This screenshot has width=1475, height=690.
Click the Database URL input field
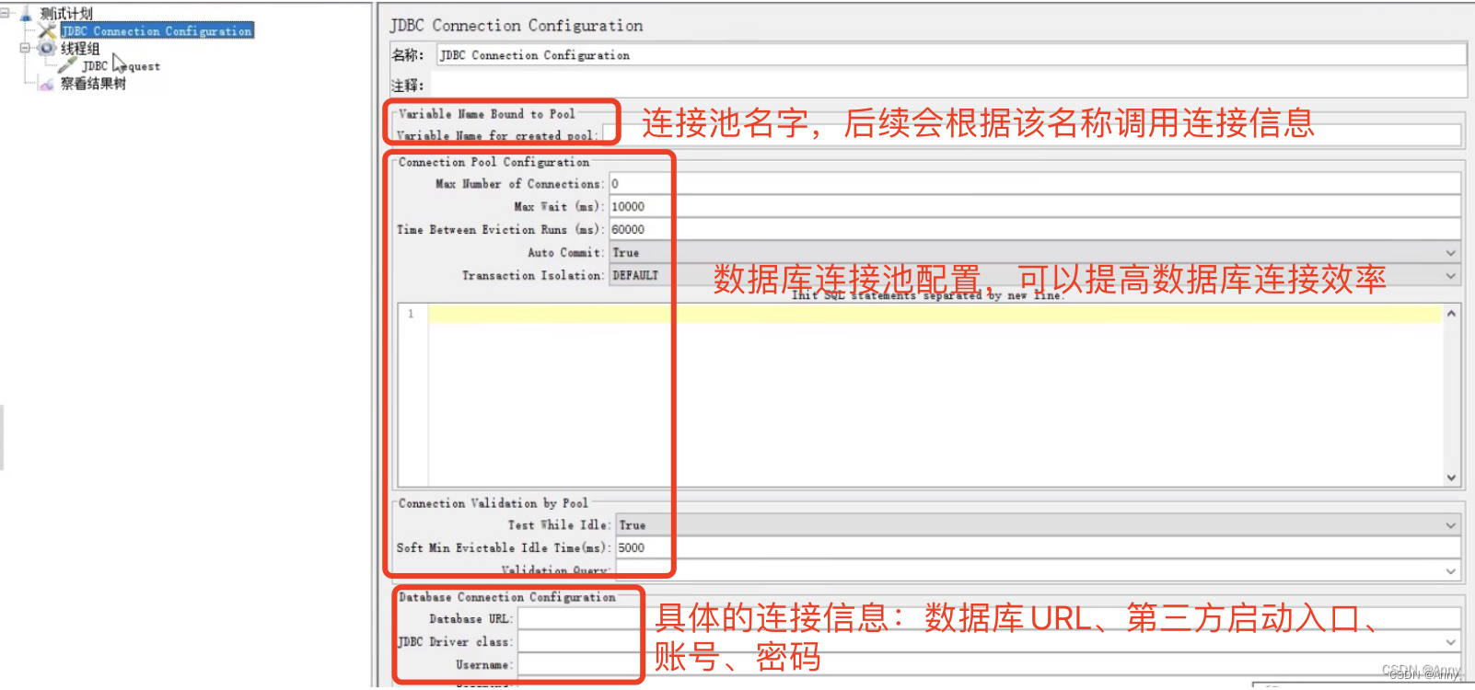989,618
